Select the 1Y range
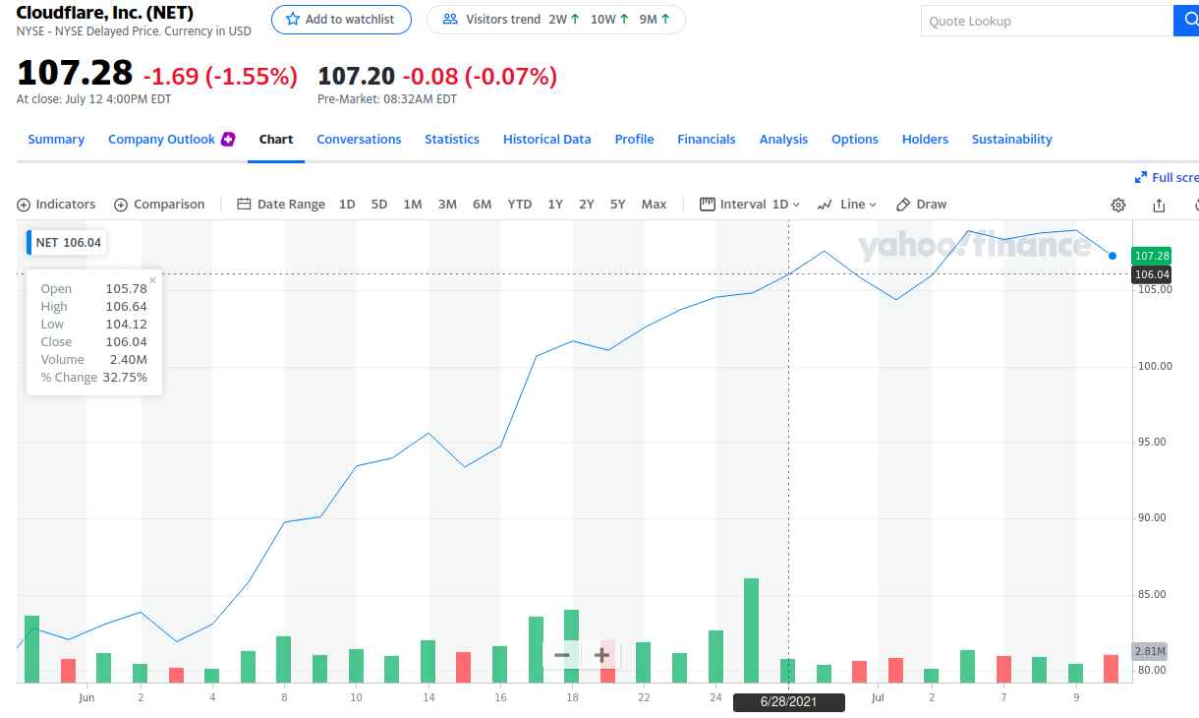Screen dimensions: 1199x718 pyautogui.click(x=555, y=205)
